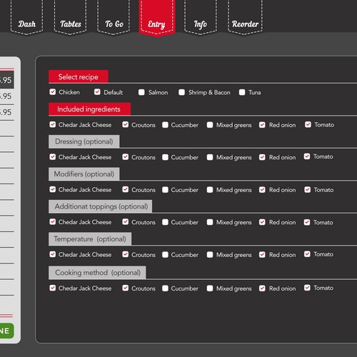Check Mixed greens under Temperature section
The width and height of the screenshot is (357, 357).
tap(210, 255)
